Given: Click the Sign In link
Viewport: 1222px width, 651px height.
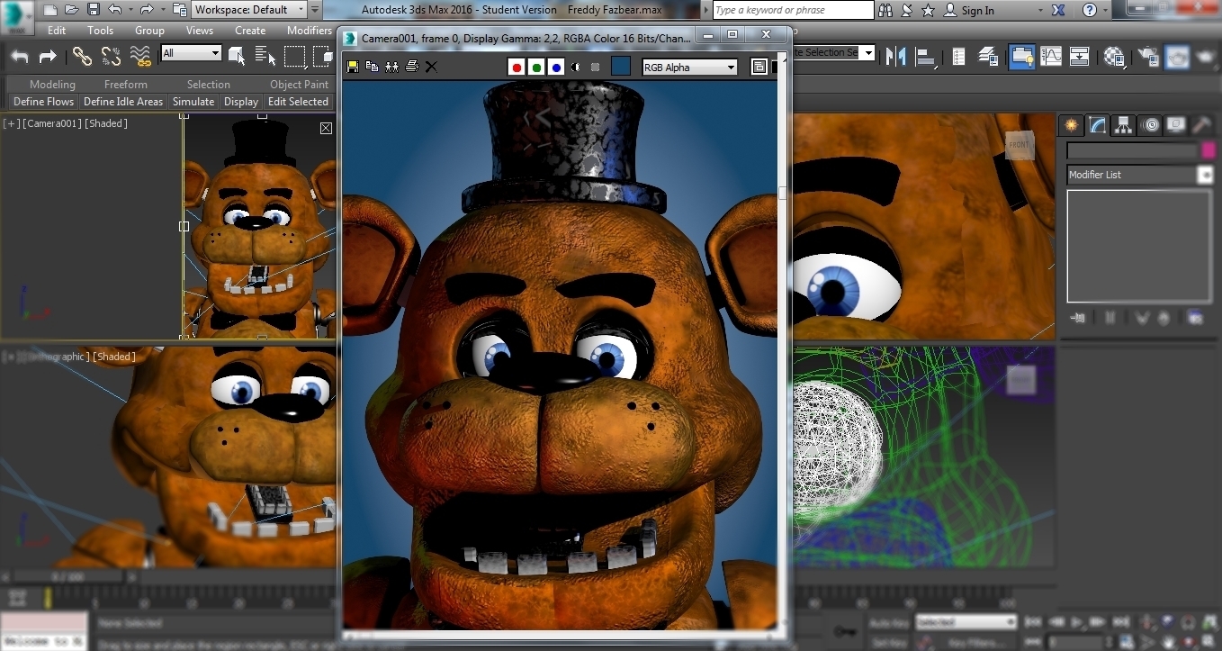Looking at the screenshot, I should 977,11.
